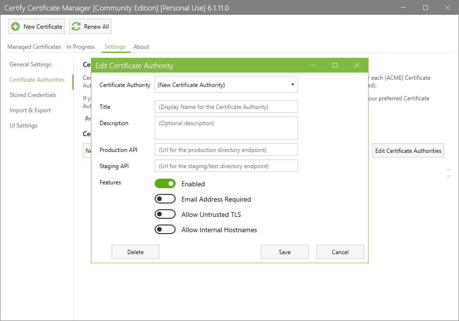The width and height of the screenshot is (459, 321).
Task: Close the Edit Certificate Authority dialog
Action: pos(357,65)
